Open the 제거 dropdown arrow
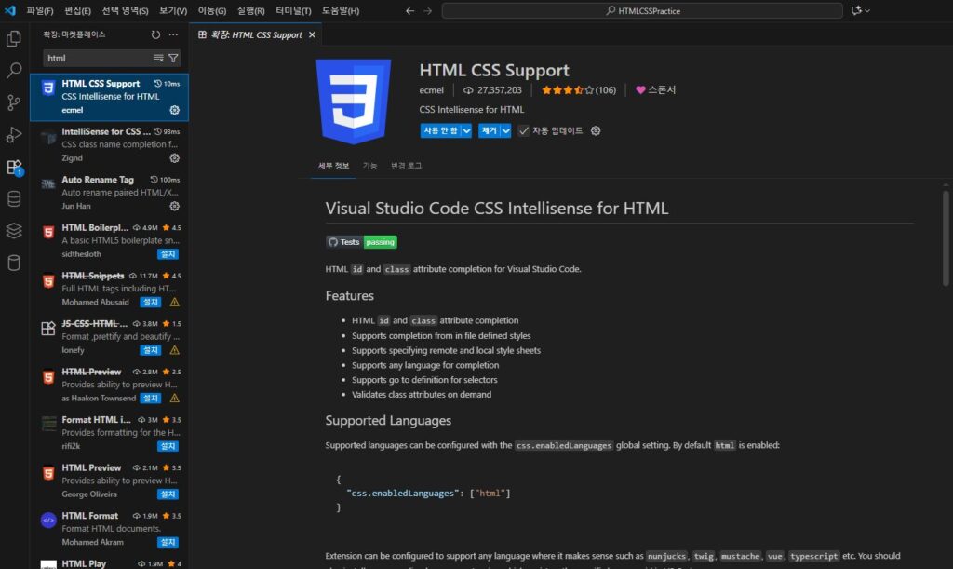The image size is (953, 569). point(504,130)
